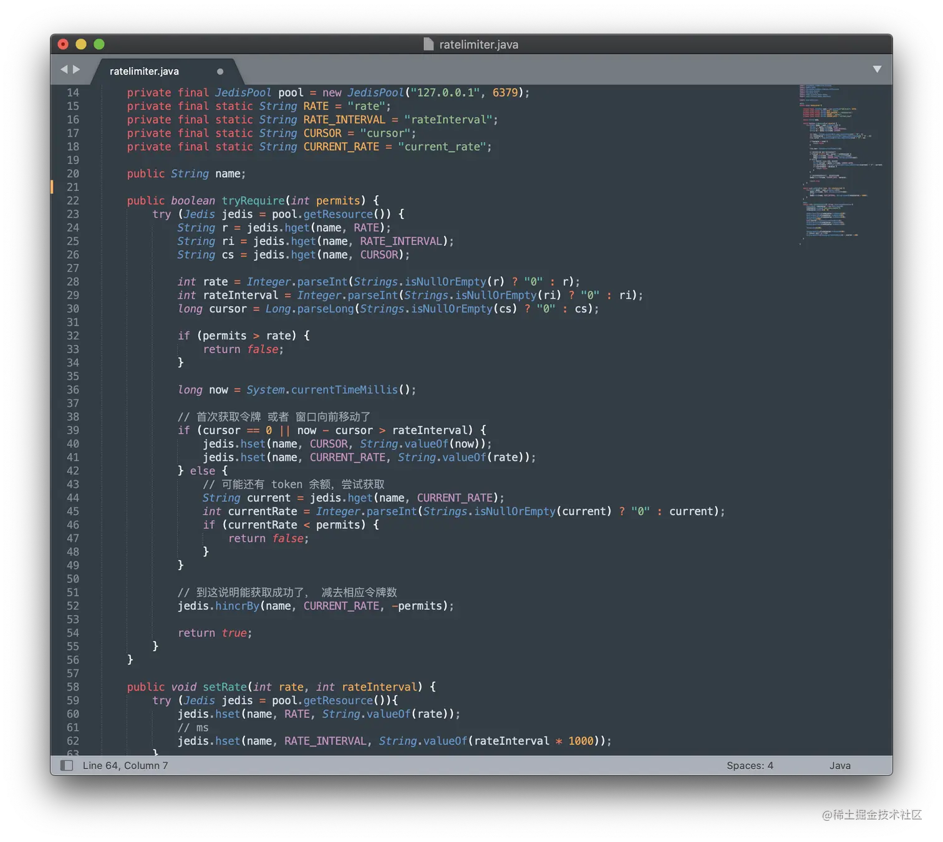Click the '} else {' line

pyautogui.click(x=203, y=471)
